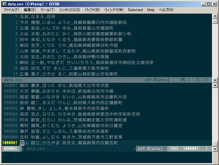
Task: Click the lower pane's scroll down arrow
Action: pyautogui.click(x=215, y=149)
